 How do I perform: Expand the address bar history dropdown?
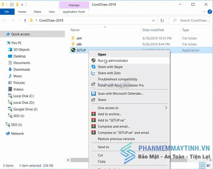[153, 21]
